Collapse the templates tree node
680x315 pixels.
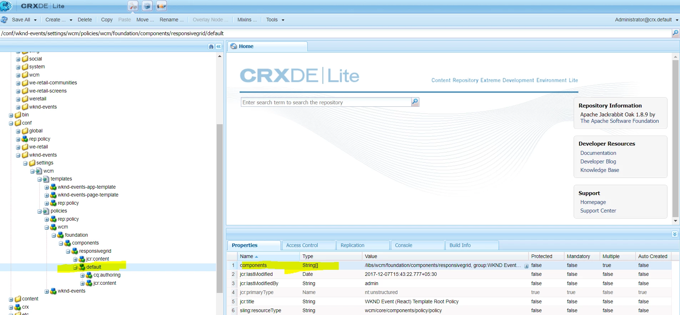pyautogui.click(x=40, y=179)
